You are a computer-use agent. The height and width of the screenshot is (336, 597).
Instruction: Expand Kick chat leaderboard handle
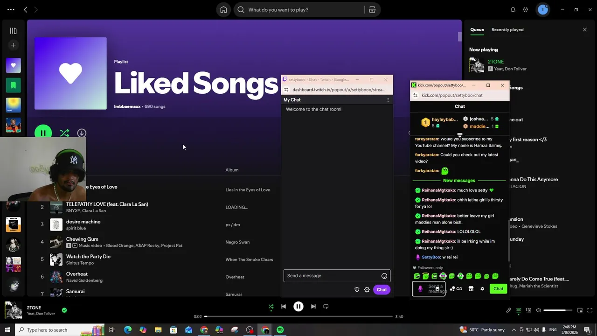(460, 135)
